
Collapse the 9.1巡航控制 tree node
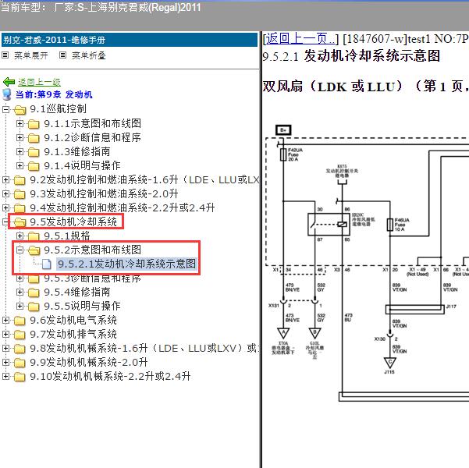point(5,109)
